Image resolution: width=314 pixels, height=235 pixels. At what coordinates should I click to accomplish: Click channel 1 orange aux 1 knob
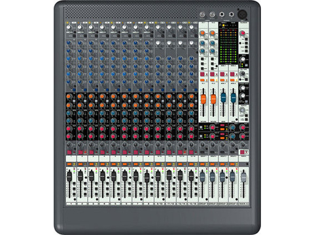coord(69,97)
